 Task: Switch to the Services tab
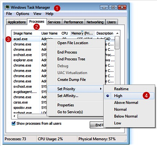click(54, 22)
